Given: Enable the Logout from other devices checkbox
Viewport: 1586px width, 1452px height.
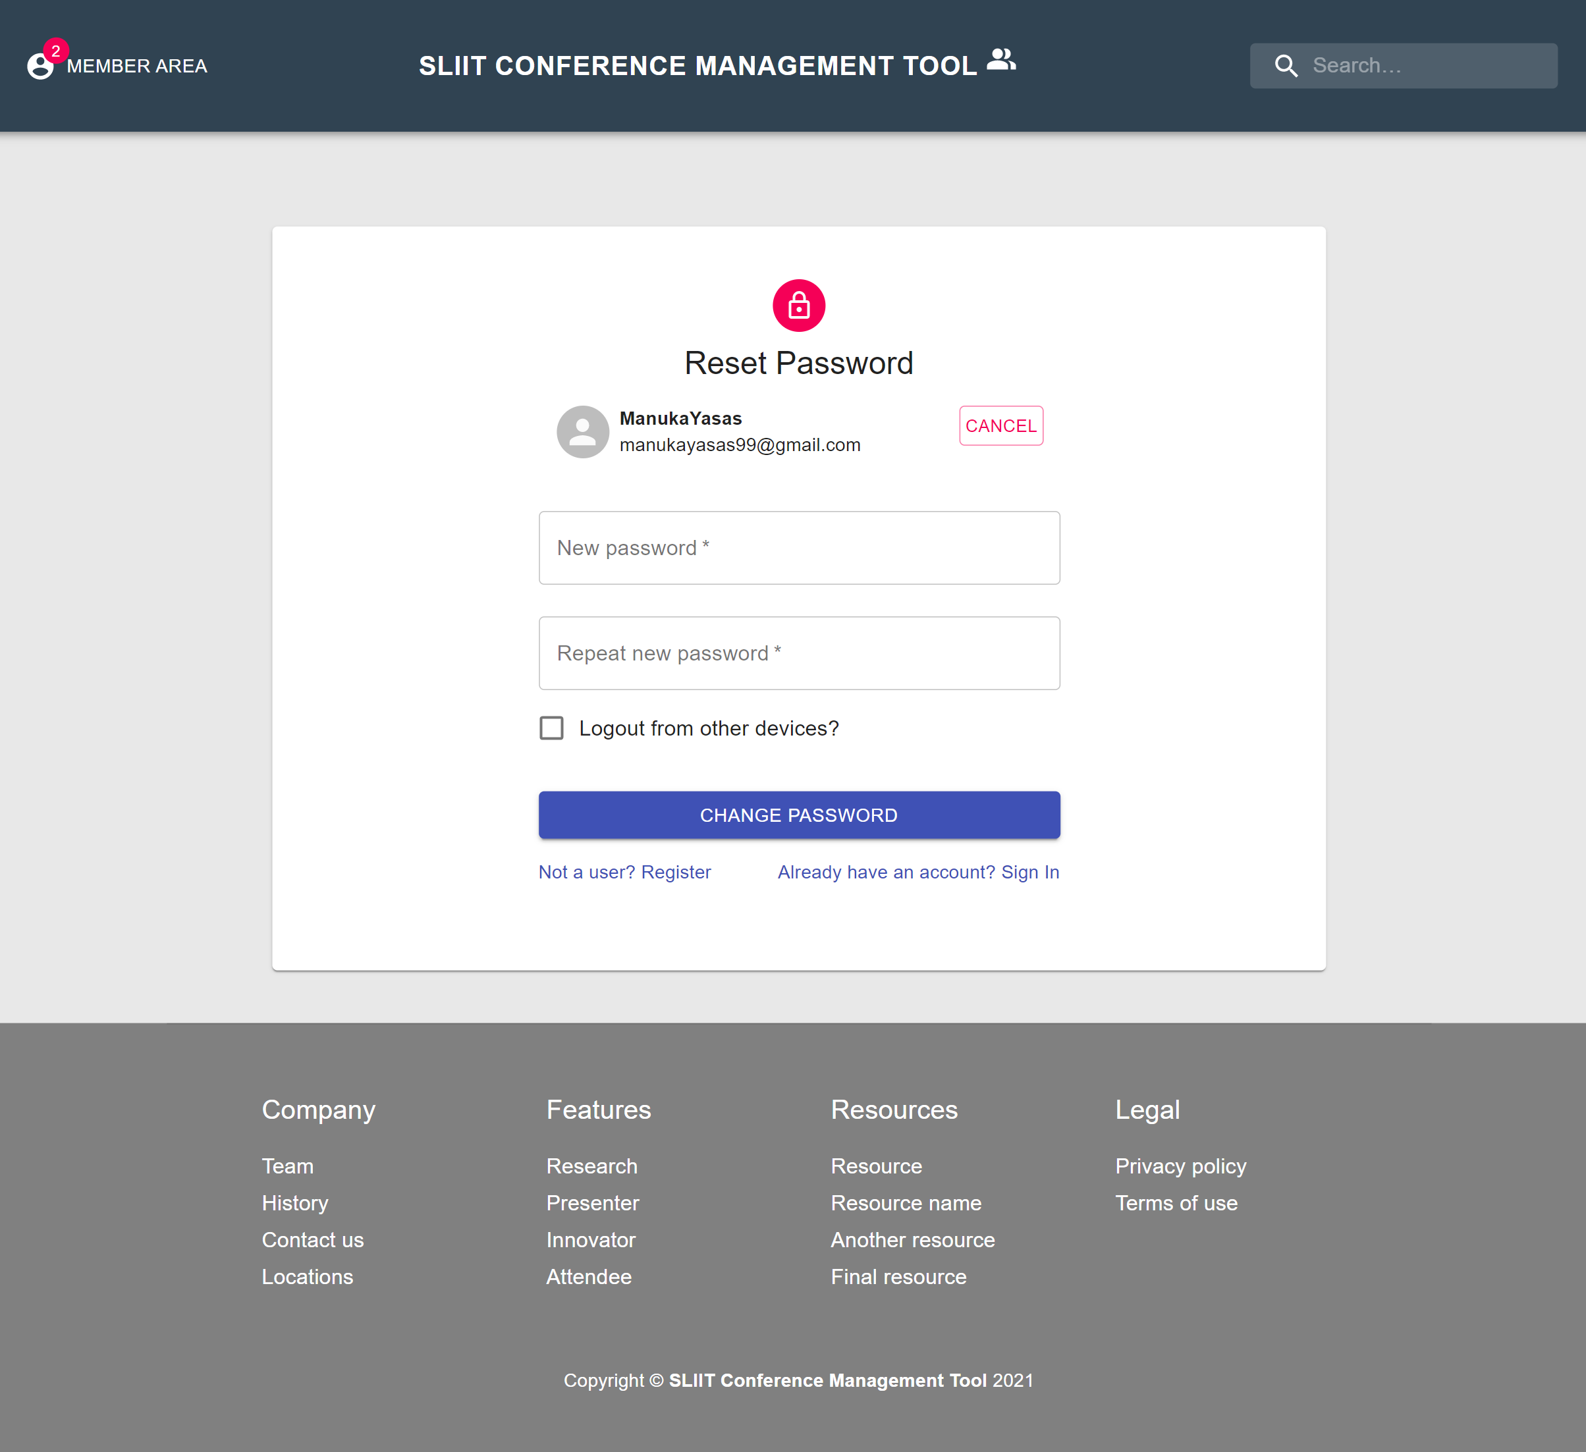Looking at the screenshot, I should pyautogui.click(x=551, y=728).
